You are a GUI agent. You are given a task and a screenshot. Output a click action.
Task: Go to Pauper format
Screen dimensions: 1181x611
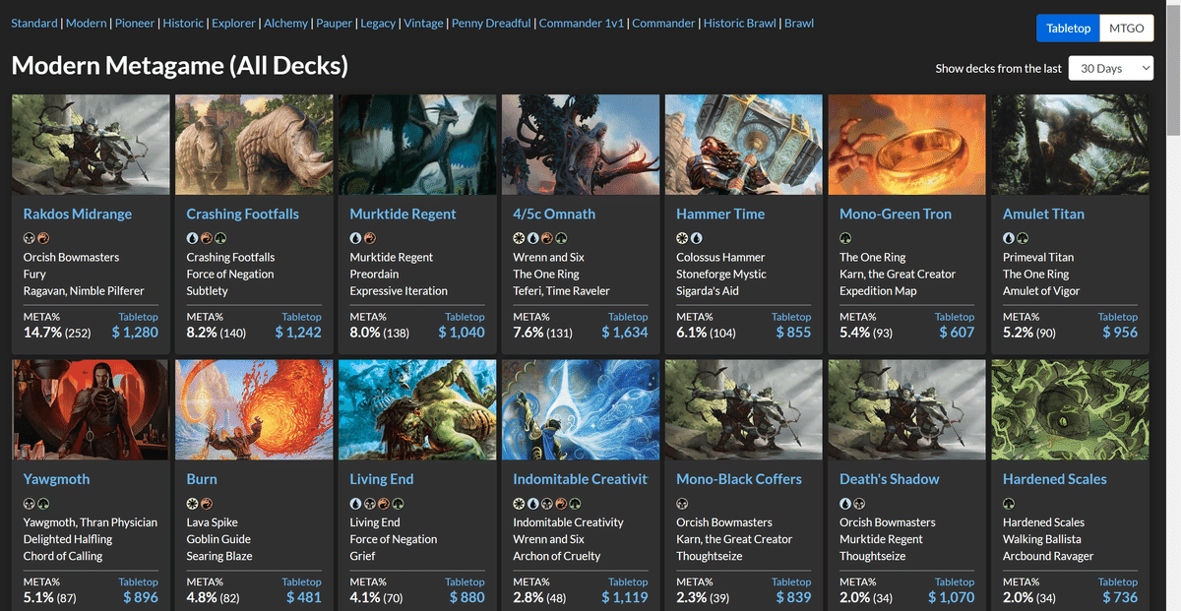click(335, 23)
